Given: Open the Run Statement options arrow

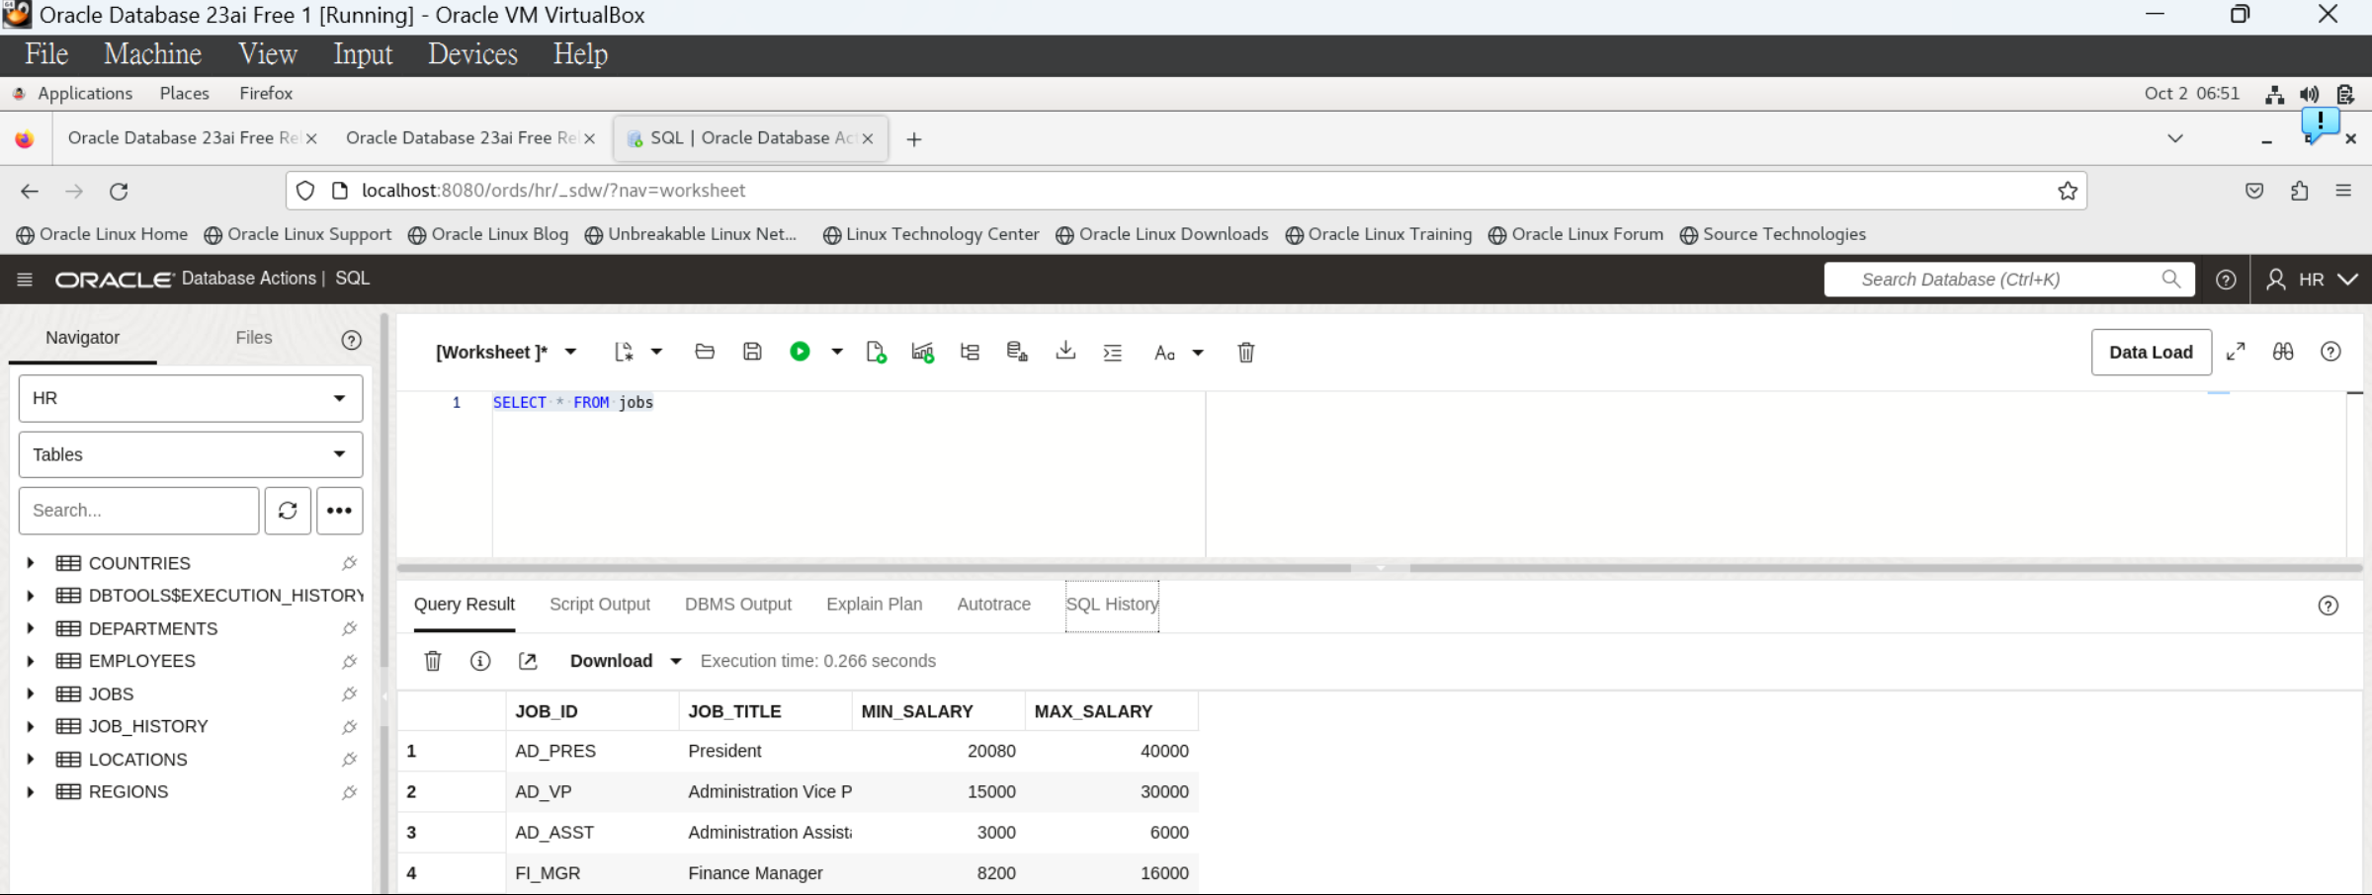Looking at the screenshot, I should click(837, 352).
